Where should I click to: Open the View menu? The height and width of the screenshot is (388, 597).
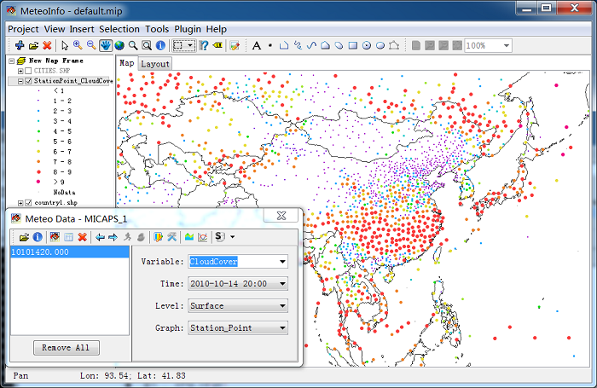click(55, 29)
